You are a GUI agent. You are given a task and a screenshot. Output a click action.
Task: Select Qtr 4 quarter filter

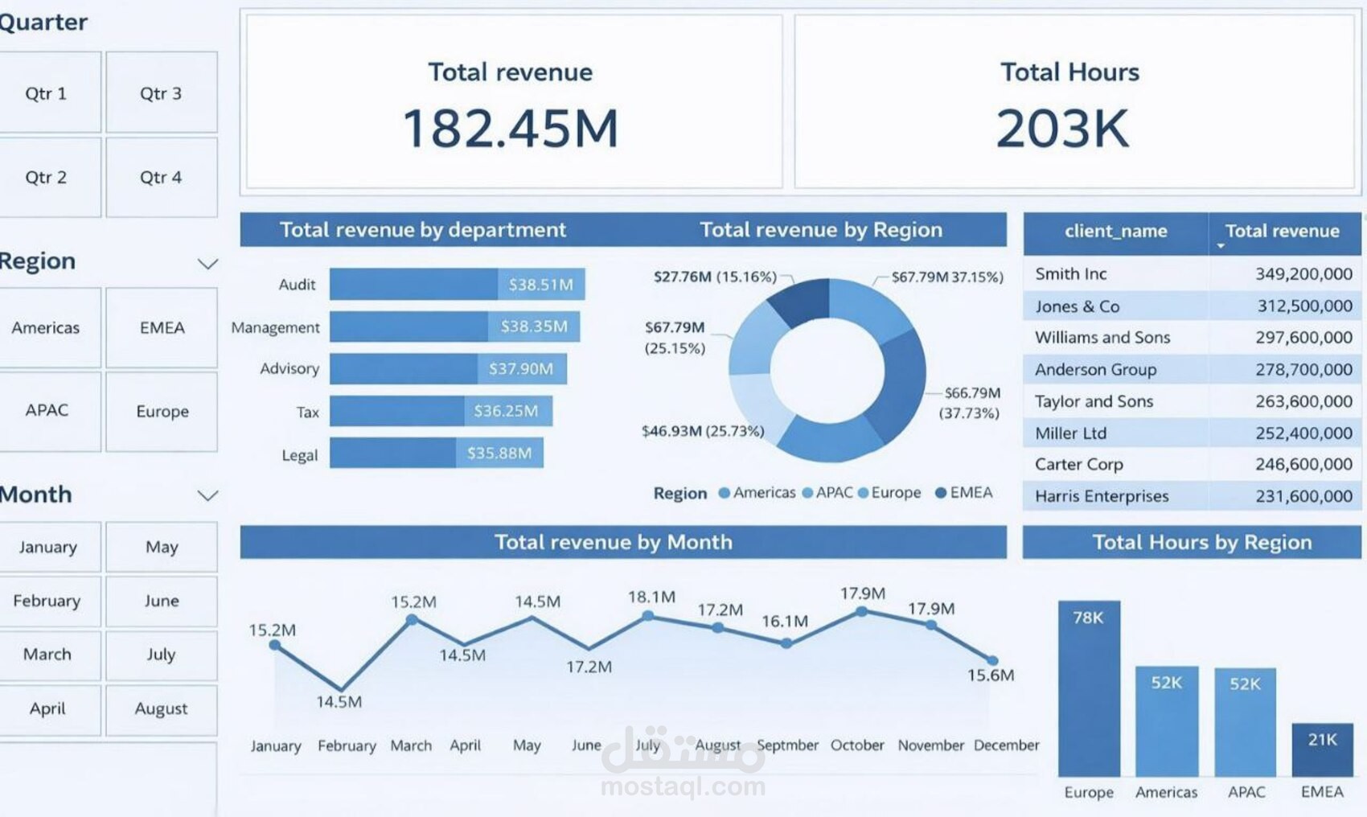click(x=160, y=177)
